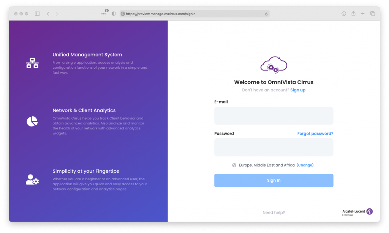Open Safari downloads icon

click(x=344, y=14)
